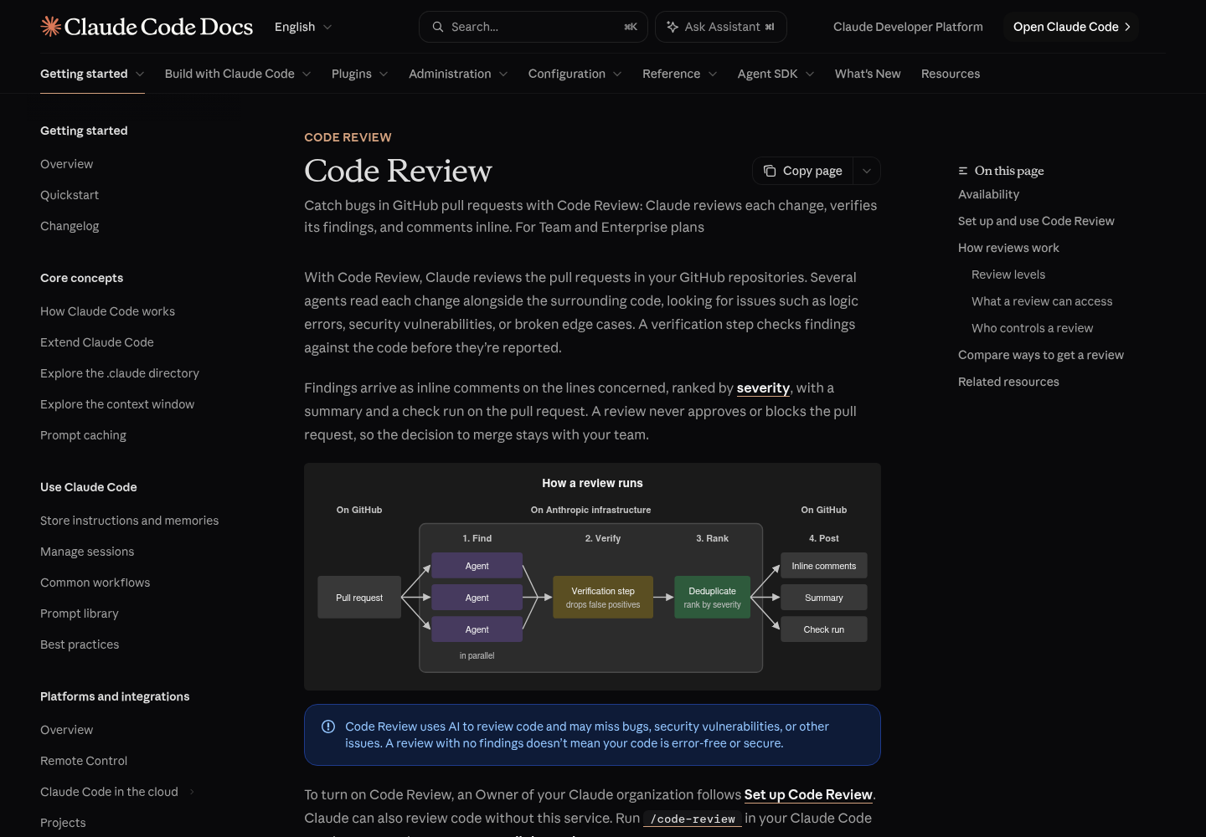Click the copy icon beside Copy page
Screen dimensions: 1206x837
[770, 171]
